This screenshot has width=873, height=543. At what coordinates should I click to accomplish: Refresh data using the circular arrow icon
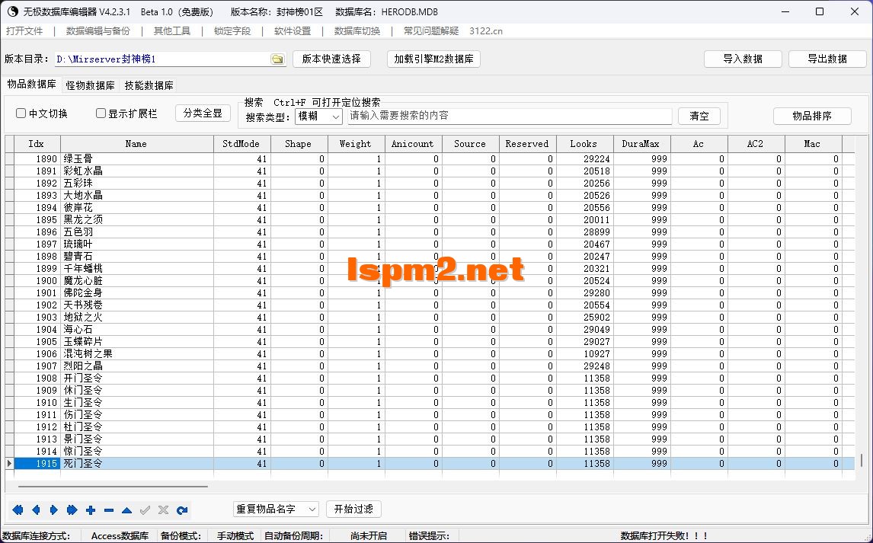point(181,509)
